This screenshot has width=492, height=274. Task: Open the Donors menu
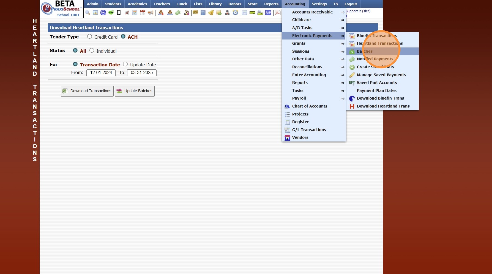pos(235,4)
